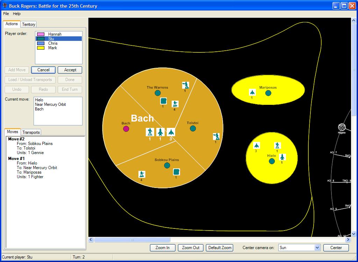
Task: Click the trooper icon at Bach center
Action: click(x=150, y=132)
